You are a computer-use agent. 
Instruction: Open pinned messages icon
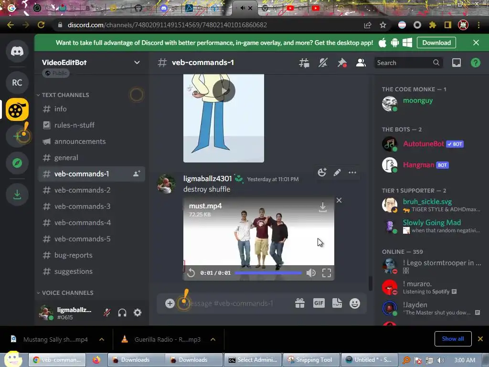coord(342,63)
